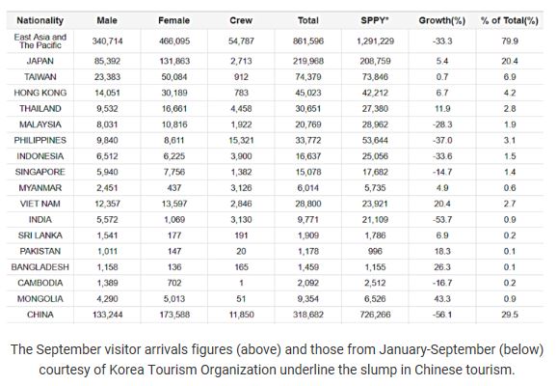
Task: Select the Crew column header
Action: click(241, 20)
